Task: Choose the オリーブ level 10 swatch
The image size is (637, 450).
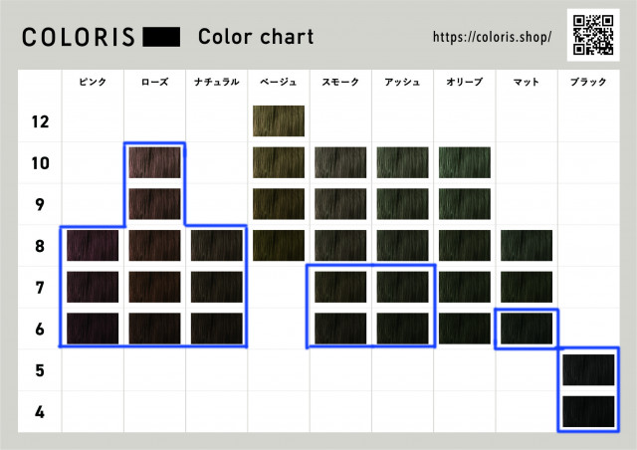Action: point(465,162)
